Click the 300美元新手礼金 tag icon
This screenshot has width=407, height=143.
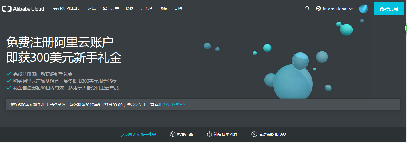click(121, 134)
